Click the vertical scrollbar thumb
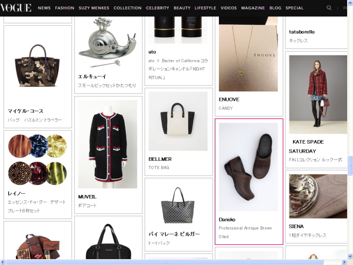The image size is (353, 265). 350,165
